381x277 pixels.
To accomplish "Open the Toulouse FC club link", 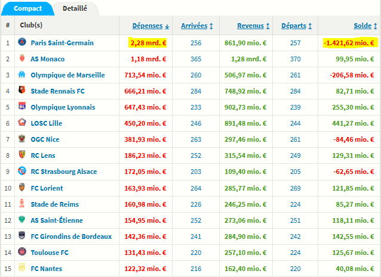I will (x=50, y=253).
